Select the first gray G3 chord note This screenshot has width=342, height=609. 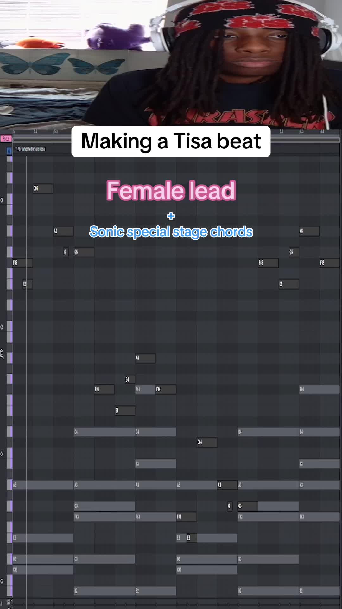(104, 506)
